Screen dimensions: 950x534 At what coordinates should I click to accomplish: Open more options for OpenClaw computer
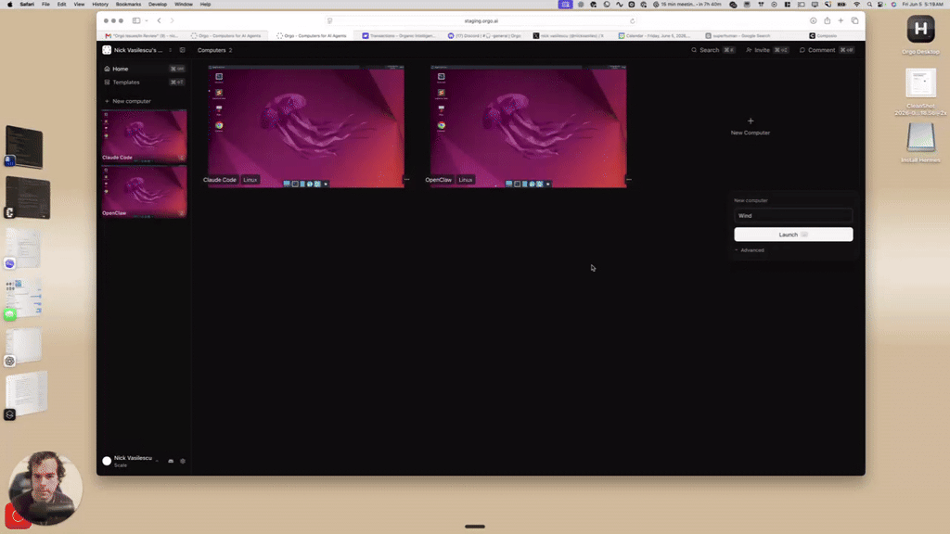629,179
